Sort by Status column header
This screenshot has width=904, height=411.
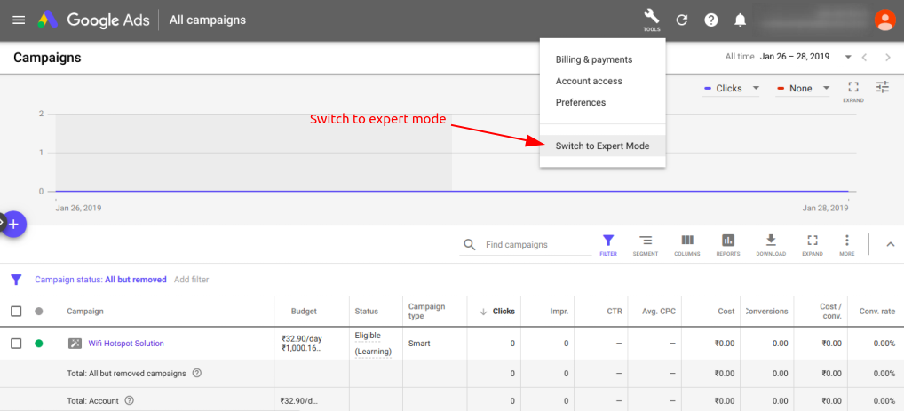pos(367,312)
